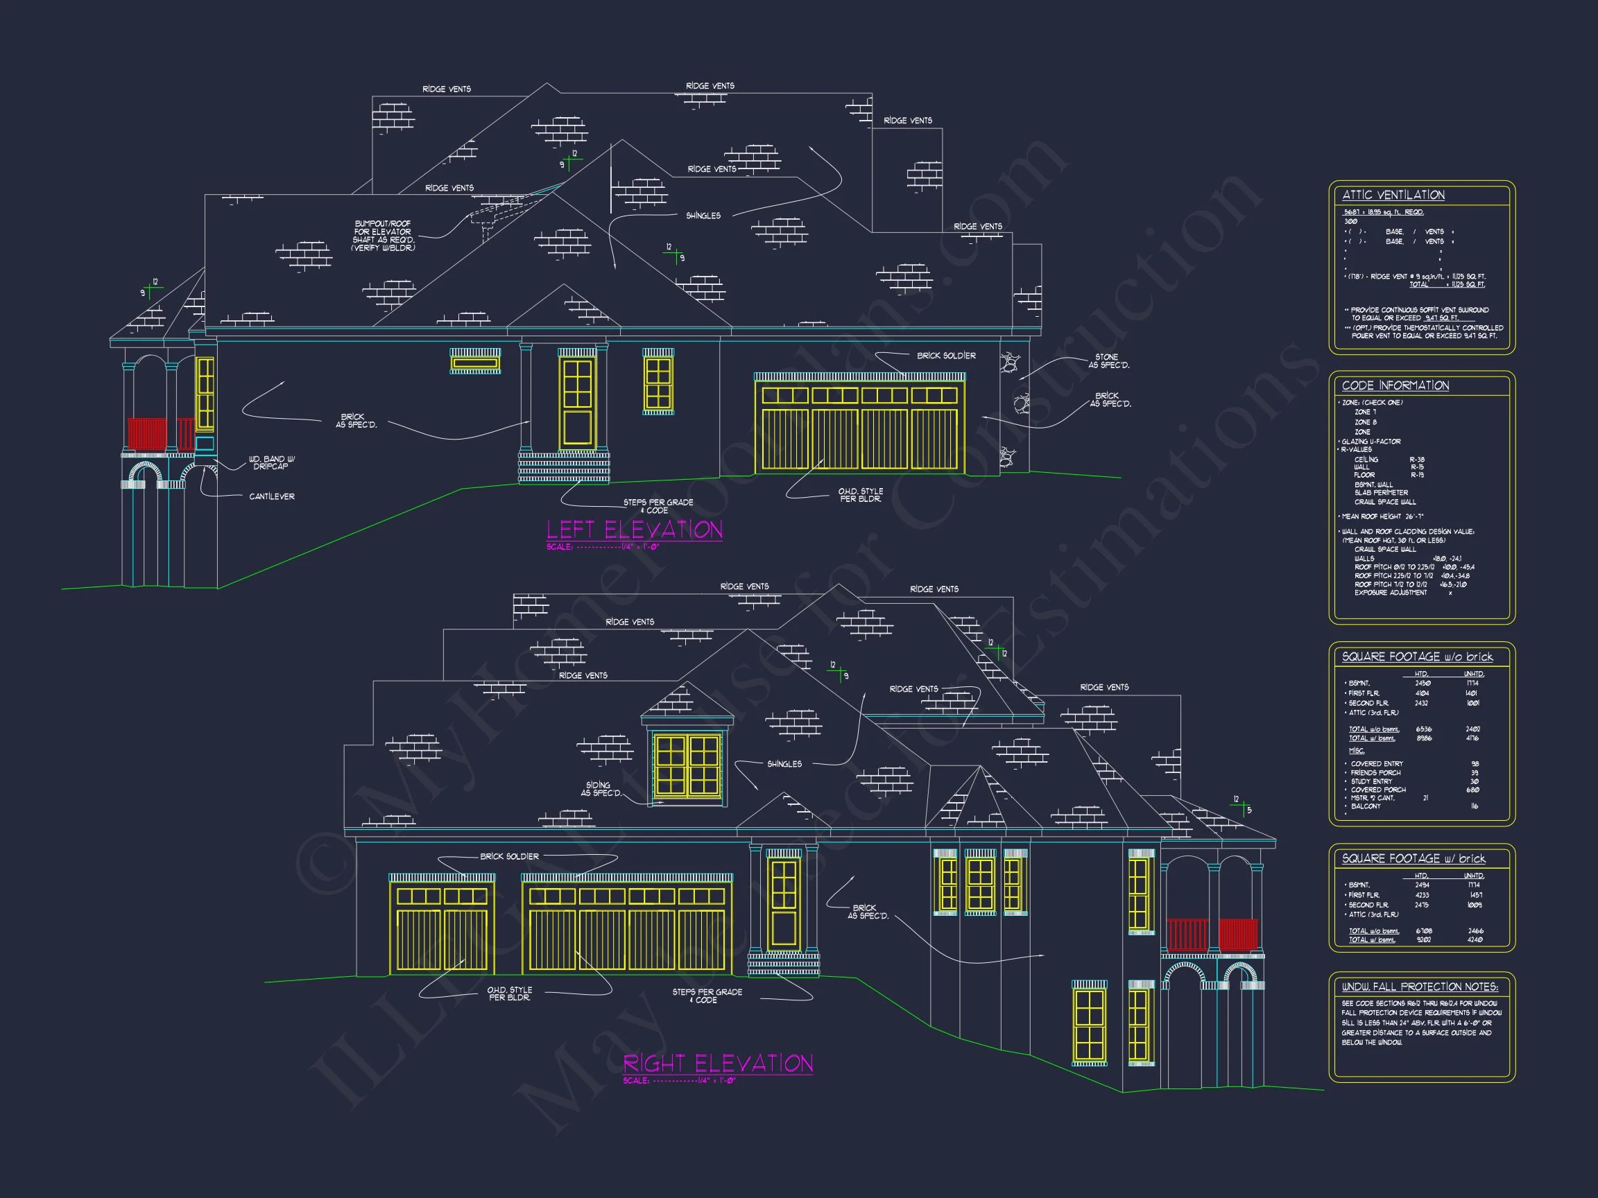Click the RIGHT ELEVATION title text

click(717, 1063)
